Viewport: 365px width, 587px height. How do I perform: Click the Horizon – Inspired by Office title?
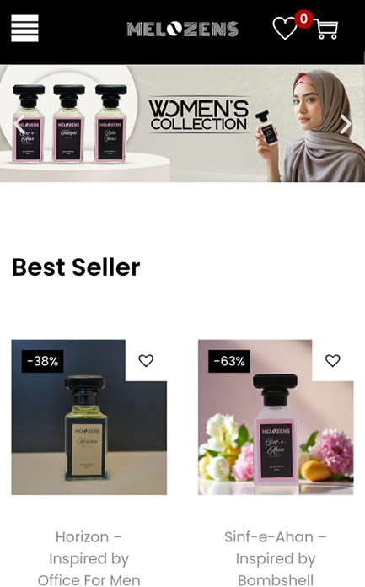pyautogui.click(x=89, y=558)
